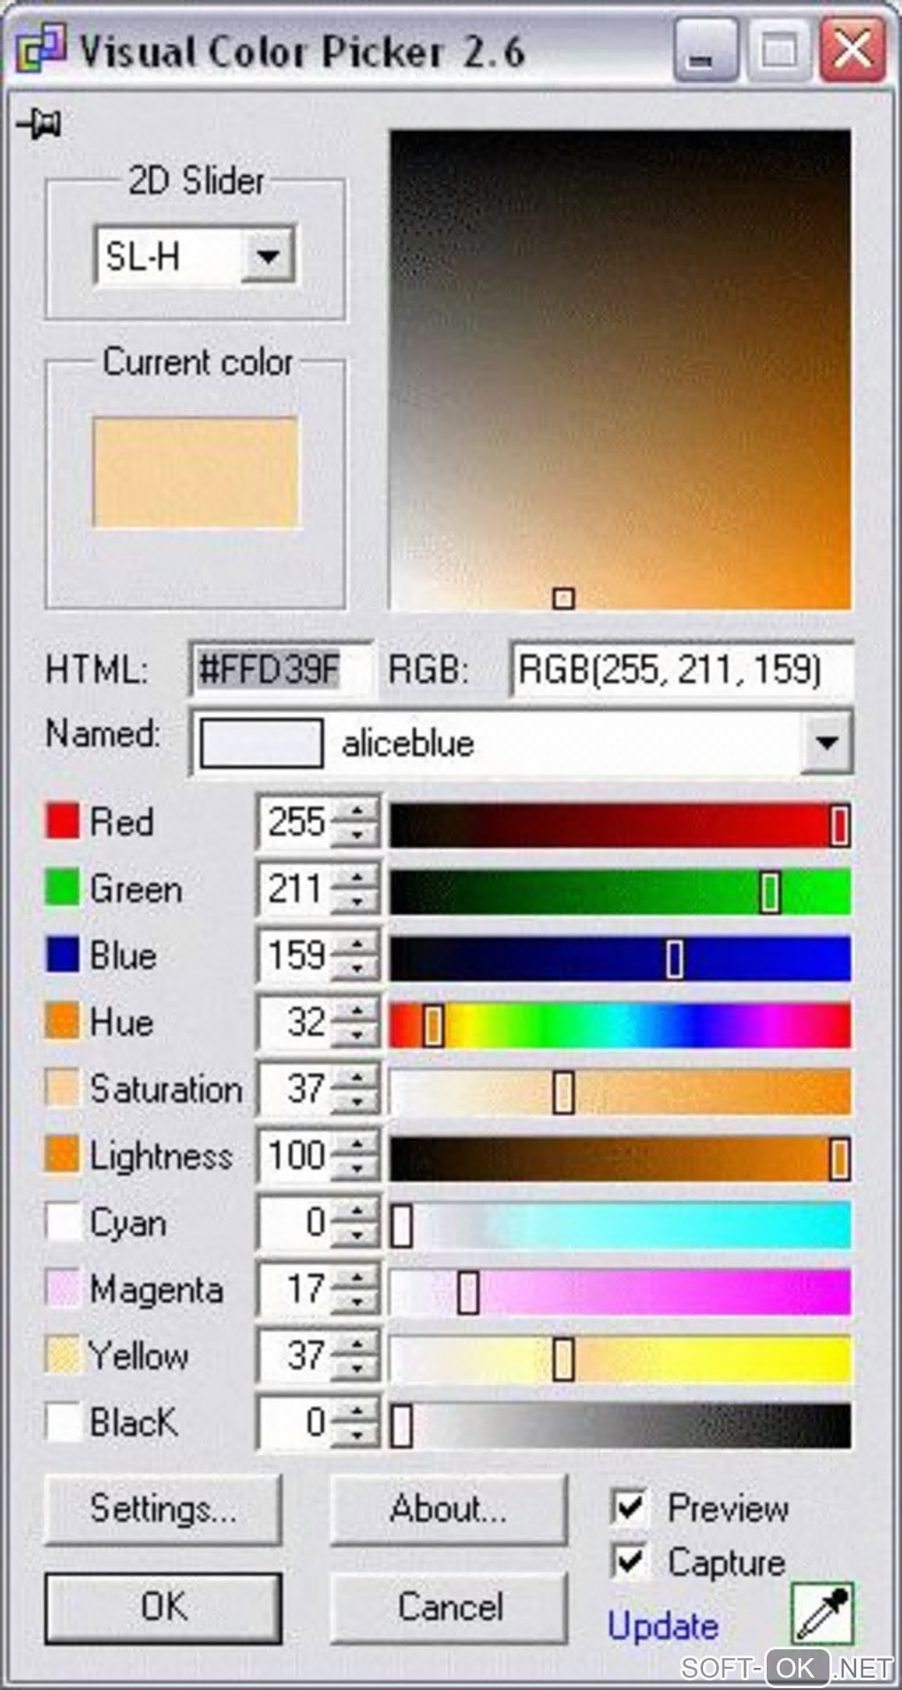Click the Cancel button
Viewport: 902px width, 1690px height.
tap(448, 1607)
